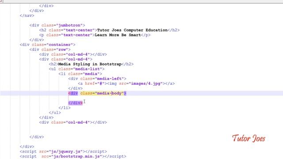Image resolution: width=283 pixels, height=159 pixels.
Task: Click the closing </script> tag on the jquery line
Action: (x=96, y=151)
